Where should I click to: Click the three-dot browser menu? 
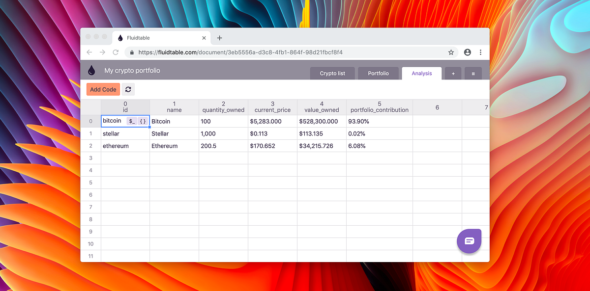pyautogui.click(x=480, y=52)
